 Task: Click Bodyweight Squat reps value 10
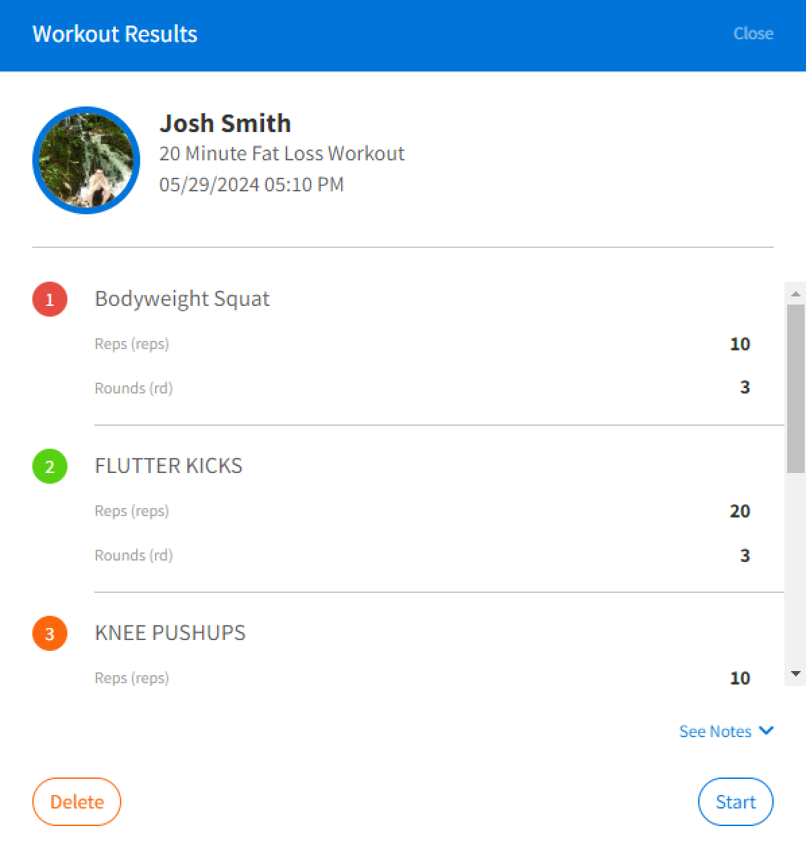click(740, 344)
